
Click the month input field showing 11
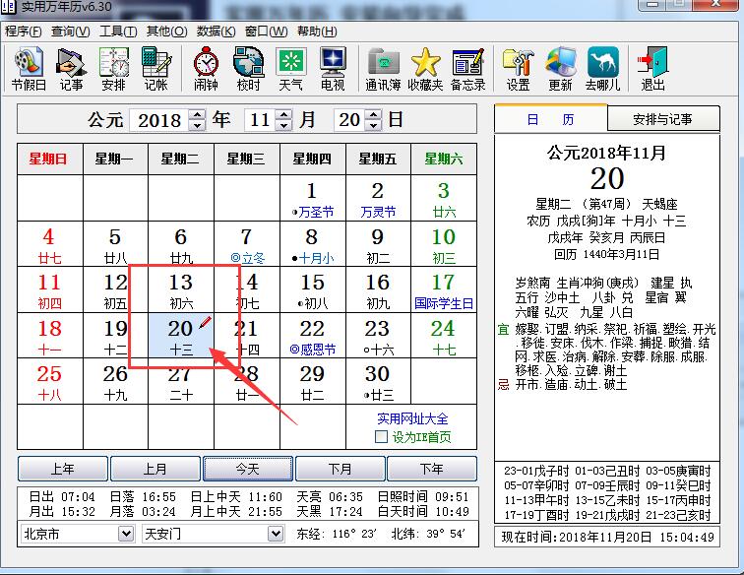point(259,120)
